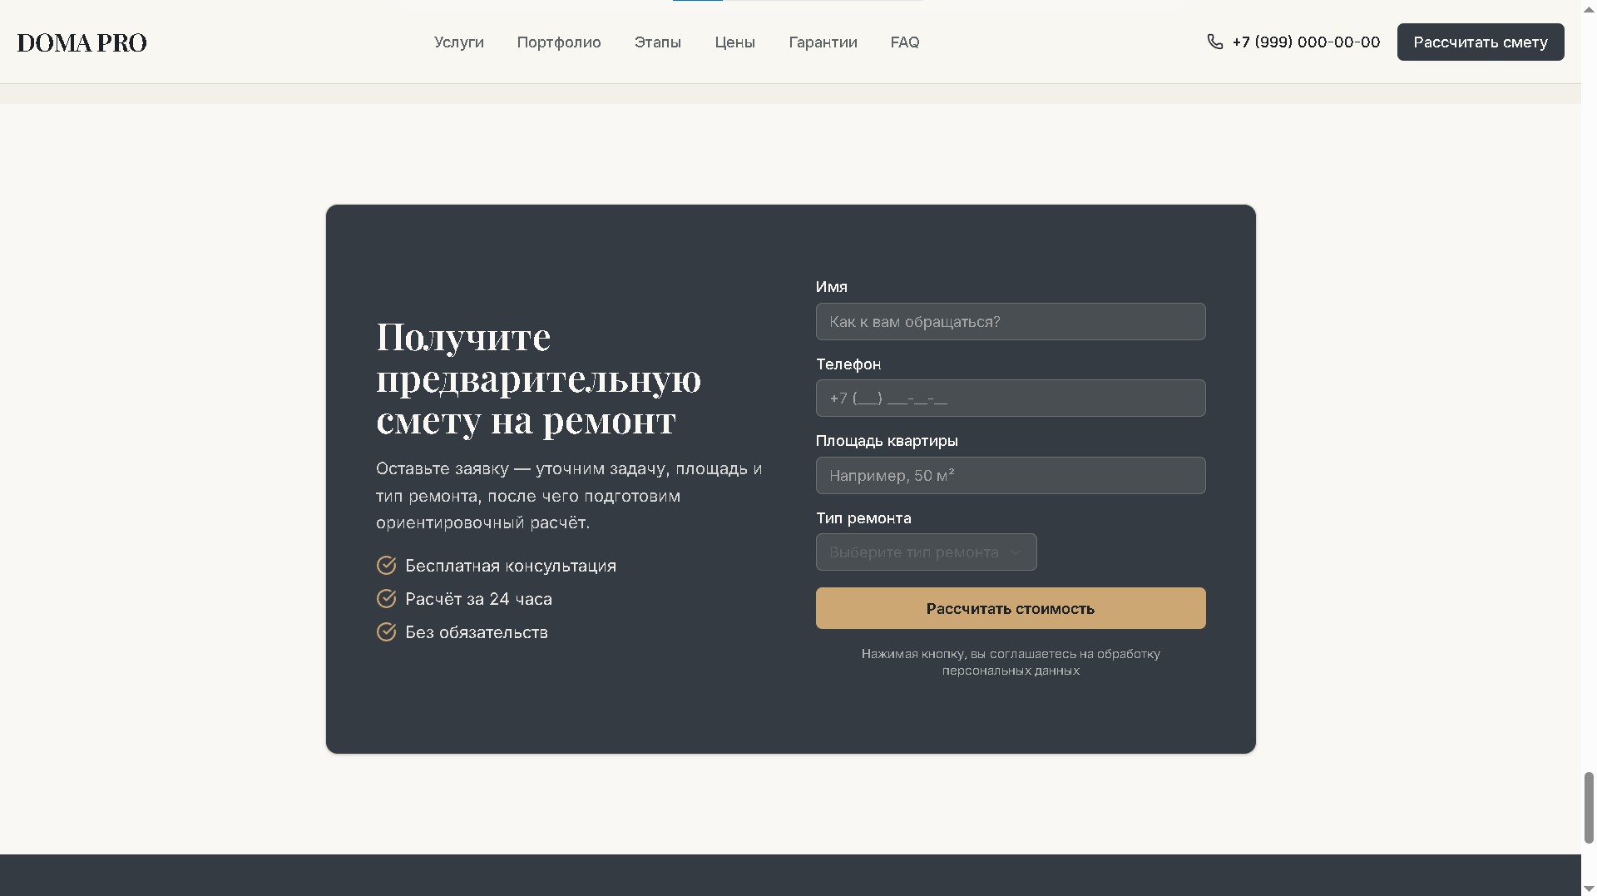The image size is (1597, 896).
Task: Click the Расчёт за 24 часа text
Action: click(x=478, y=599)
